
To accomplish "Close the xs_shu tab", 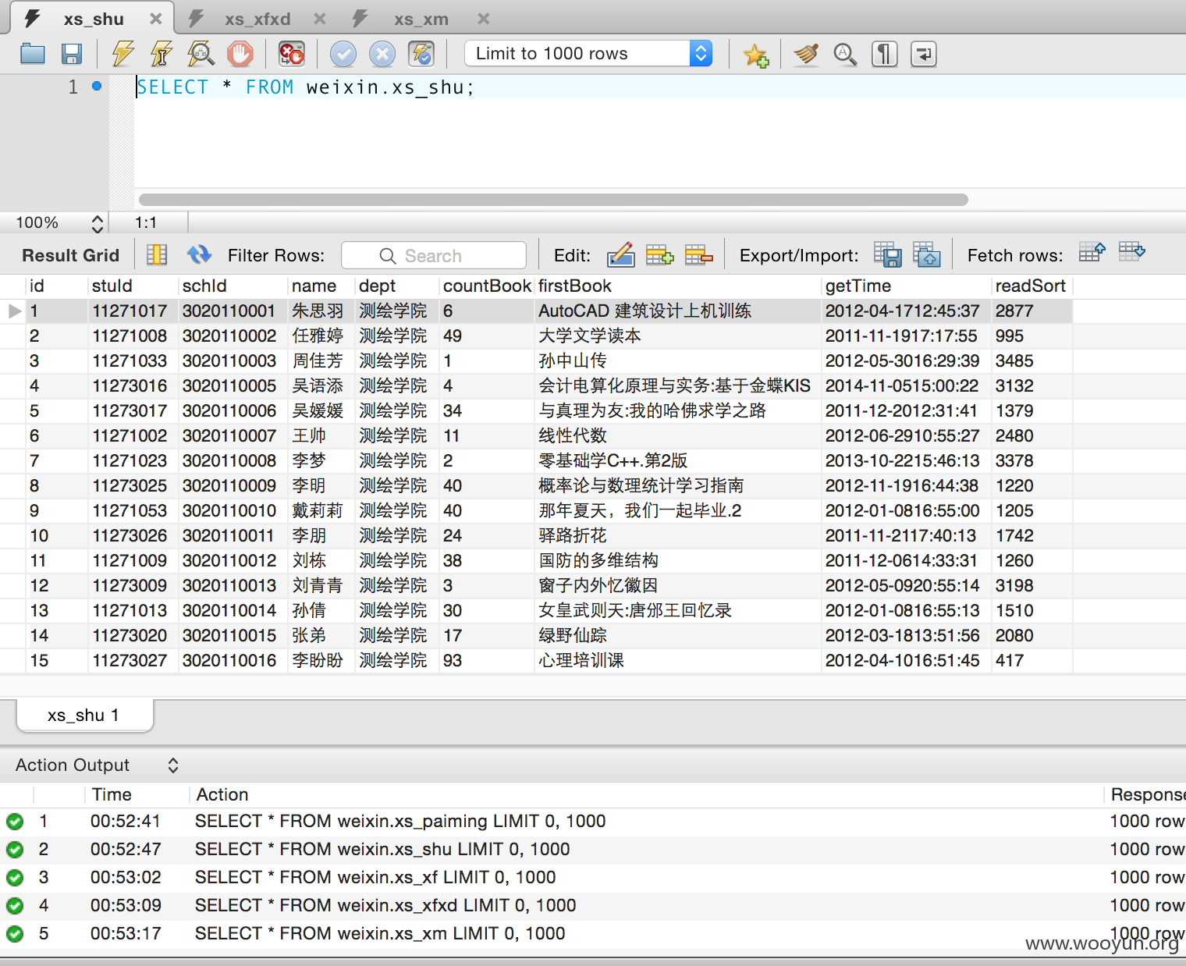I will pyautogui.click(x=156, y=19).
